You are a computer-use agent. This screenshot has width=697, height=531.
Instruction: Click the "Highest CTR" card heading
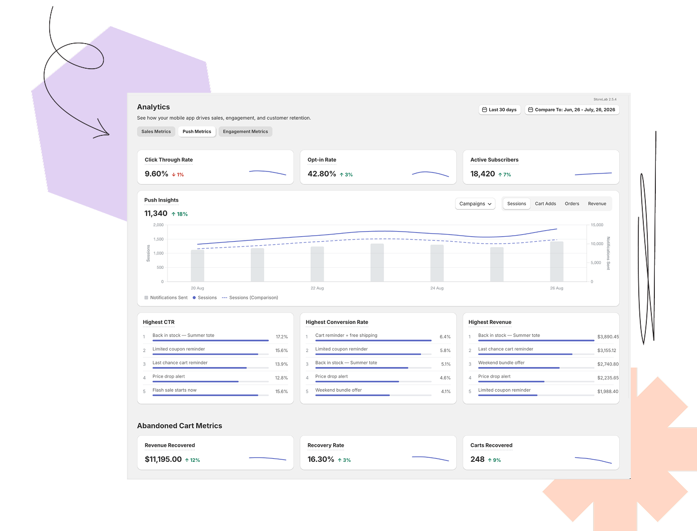point(159,322)
